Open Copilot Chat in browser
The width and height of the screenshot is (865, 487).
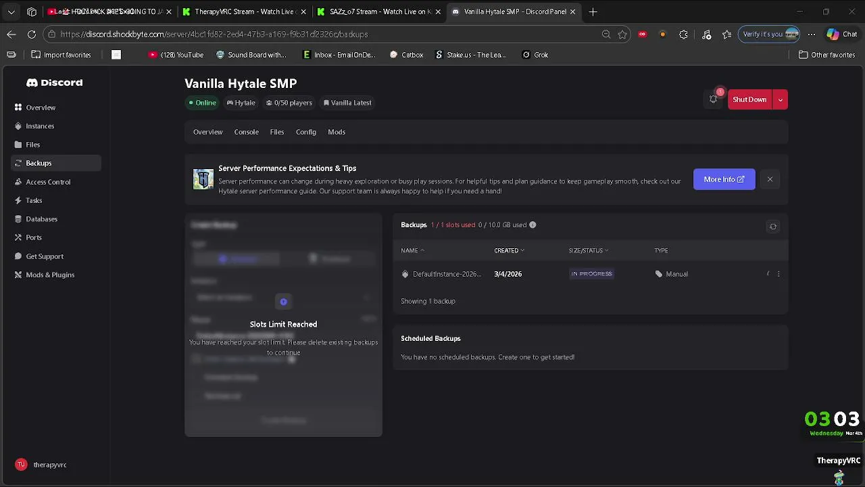[841, 34]
